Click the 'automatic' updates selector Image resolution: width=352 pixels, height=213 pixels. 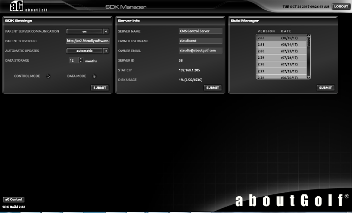(84, 51)
